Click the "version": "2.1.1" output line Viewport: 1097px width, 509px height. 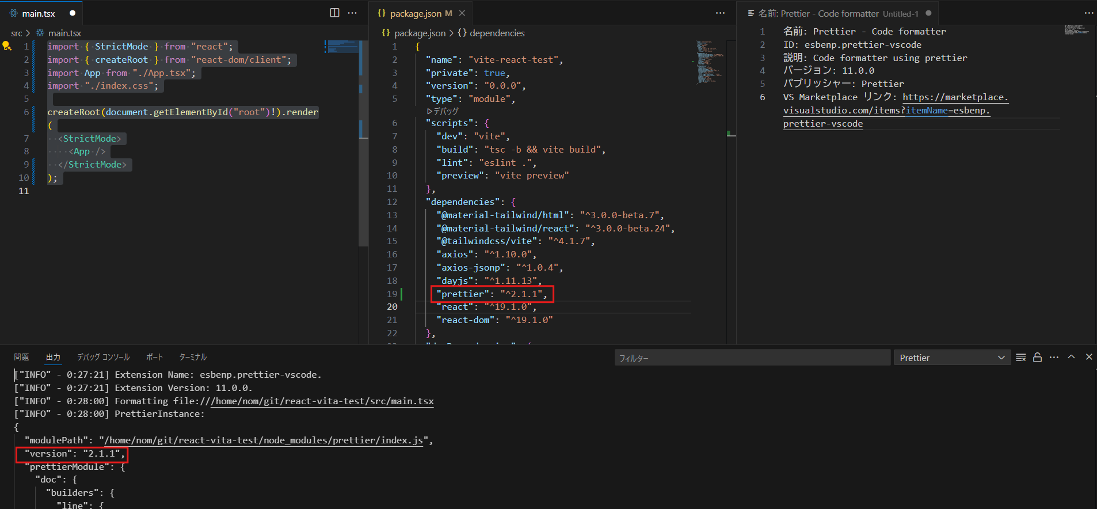pyautogui.click(x=75, y=453)
